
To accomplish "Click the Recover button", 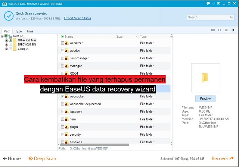I will click(223, 158).
